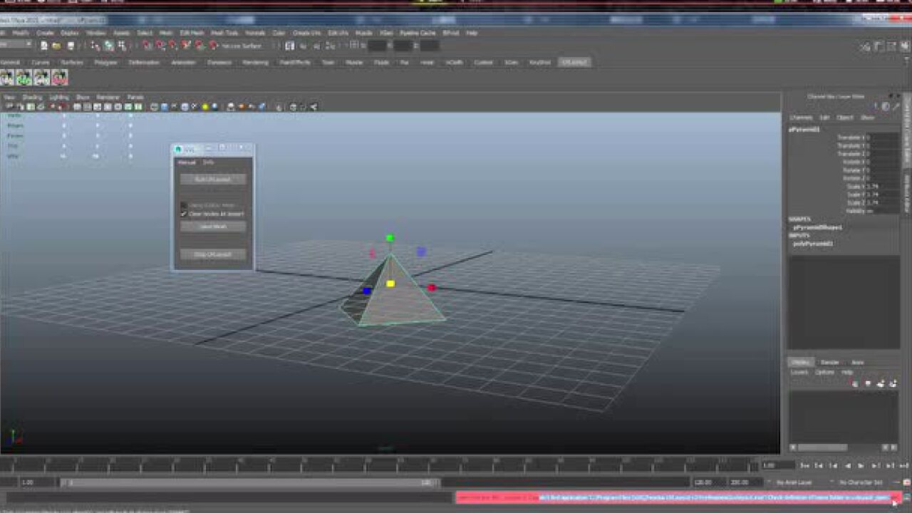
Task: Click the fourth pink UVLayout shelf icon
Action: 60,77
